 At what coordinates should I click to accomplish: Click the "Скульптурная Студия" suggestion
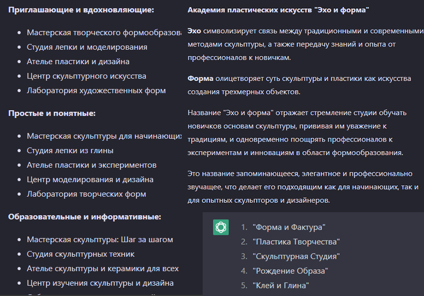click(296, 256)
